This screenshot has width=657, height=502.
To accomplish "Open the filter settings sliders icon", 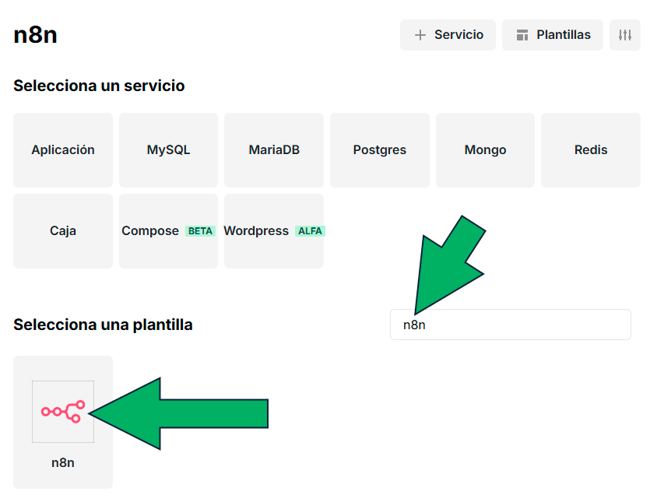I will (x=625, y=34).
